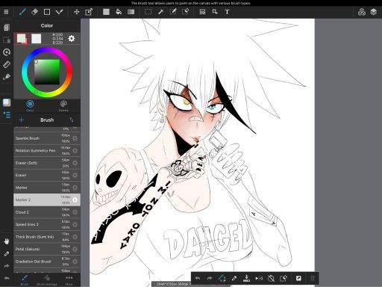Image resolution: width=382 pixels, height=287 pixels.
Task: Open the Brush Settings tab
Action: (47, 280)
